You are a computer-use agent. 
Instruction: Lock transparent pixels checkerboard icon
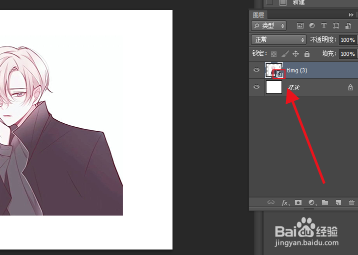273,54
